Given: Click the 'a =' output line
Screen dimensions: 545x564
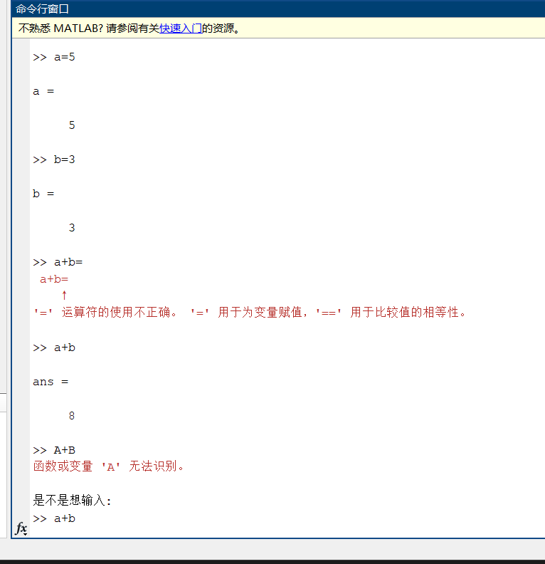Looking at the screenshot, I should point(43,91).
